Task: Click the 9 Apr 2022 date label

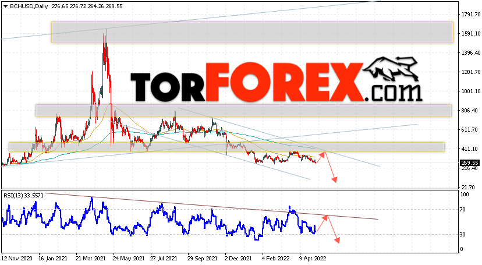Action: [x=313, y=259]
